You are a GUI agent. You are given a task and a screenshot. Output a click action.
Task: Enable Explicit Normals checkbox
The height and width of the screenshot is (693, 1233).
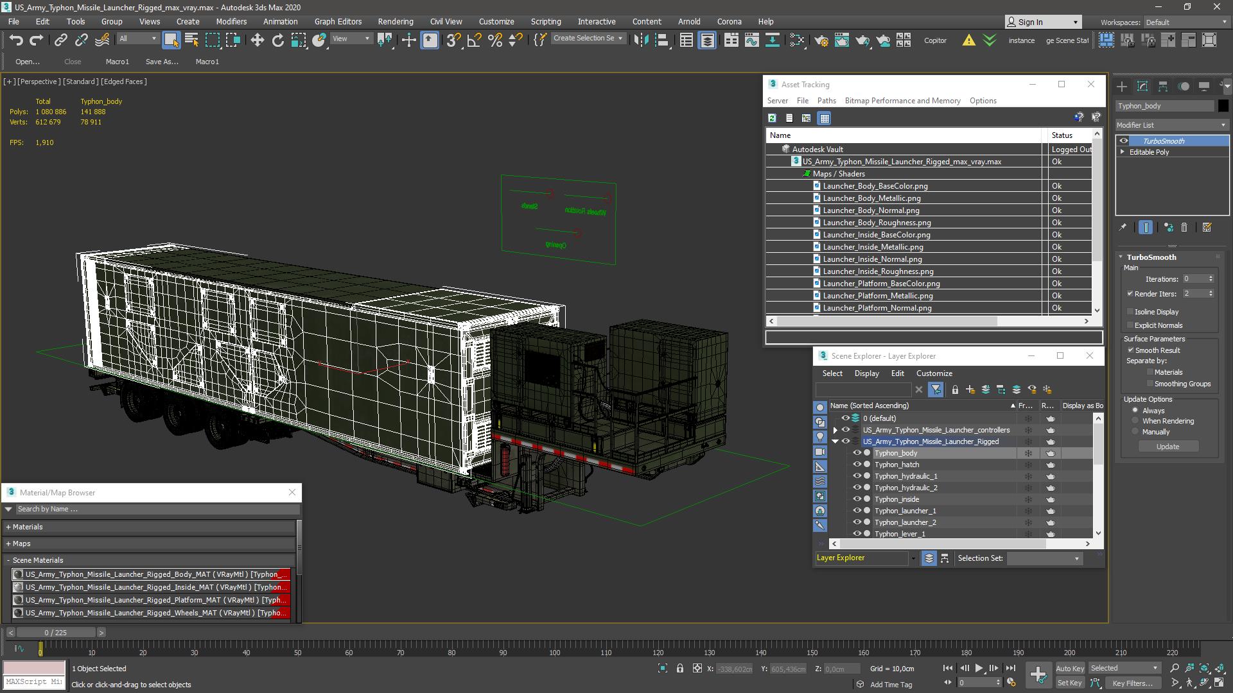1130,325
